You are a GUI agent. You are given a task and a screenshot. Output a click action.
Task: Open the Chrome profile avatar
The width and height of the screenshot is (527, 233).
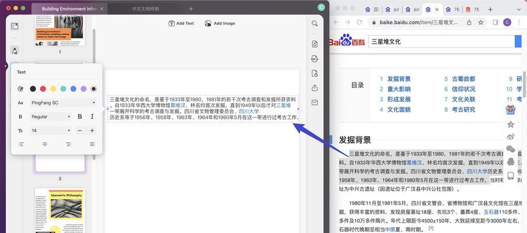click(x=507, y=23)
